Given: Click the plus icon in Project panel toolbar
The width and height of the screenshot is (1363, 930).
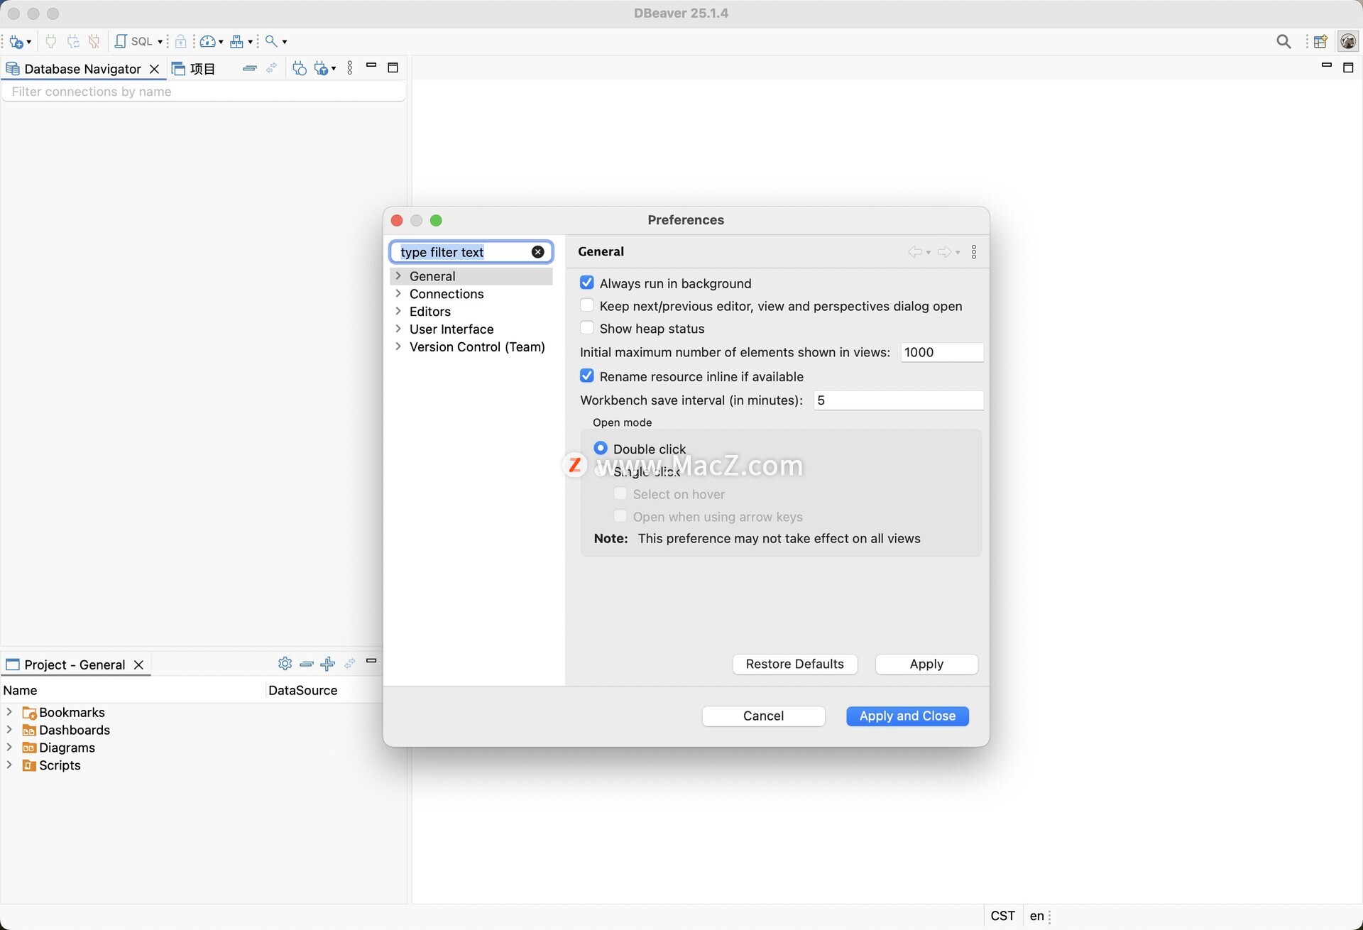Looking at the screenshot, I should coord(327,664).
